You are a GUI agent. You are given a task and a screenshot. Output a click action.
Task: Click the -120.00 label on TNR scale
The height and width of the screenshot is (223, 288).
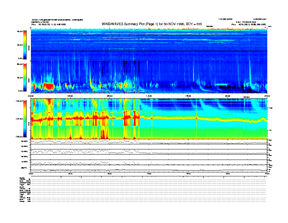(19, 101)
